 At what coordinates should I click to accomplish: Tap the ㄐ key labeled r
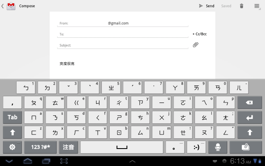[x=98, y=103]
